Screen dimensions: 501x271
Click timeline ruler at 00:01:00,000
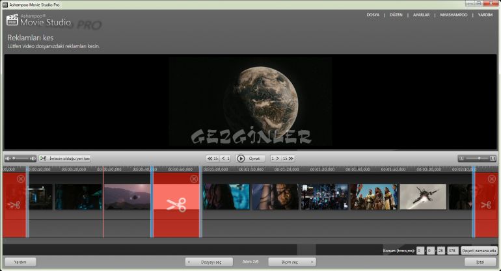(216, 170)
